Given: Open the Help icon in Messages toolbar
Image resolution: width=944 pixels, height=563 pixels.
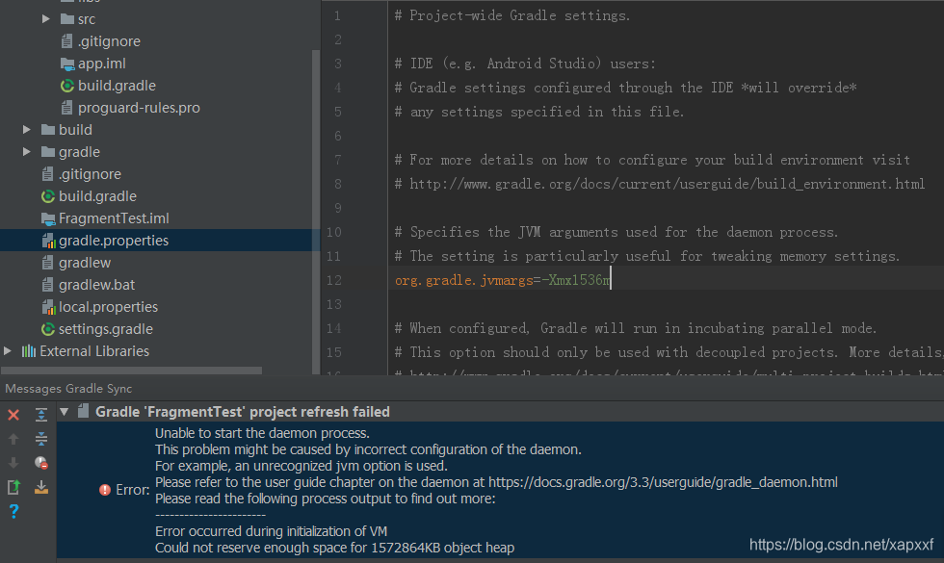Looking at the screenshot, I should click(x=13, y=510).
